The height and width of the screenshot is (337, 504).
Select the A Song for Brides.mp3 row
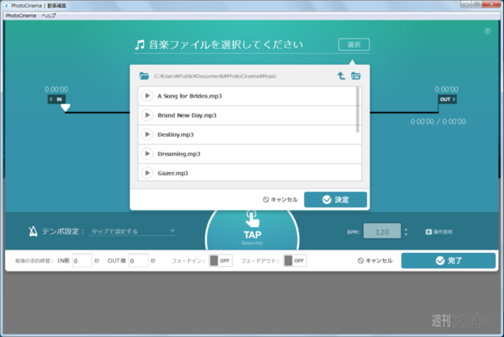[x=249, y=96]
